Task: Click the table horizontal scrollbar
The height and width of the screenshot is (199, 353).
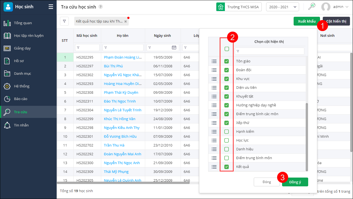Action: coord(123,183)
